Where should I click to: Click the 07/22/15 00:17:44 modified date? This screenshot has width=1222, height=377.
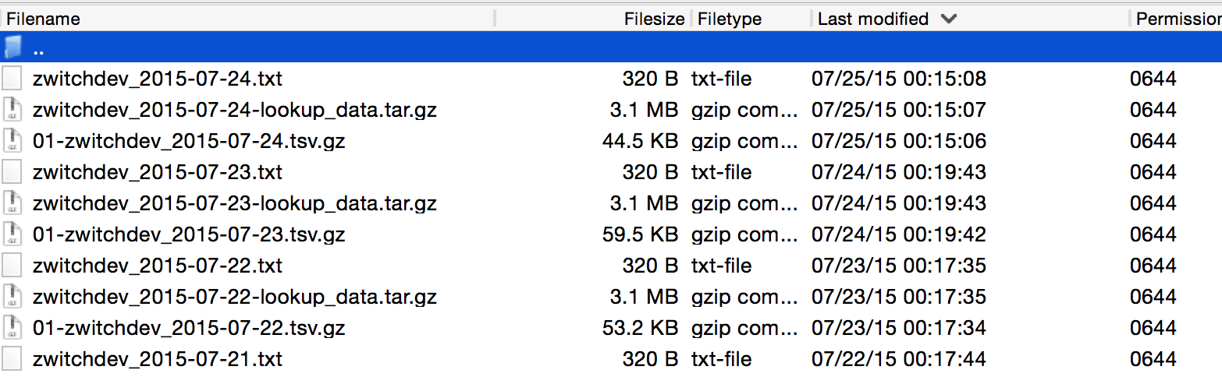pyautogui.click(x=899, y=359)
